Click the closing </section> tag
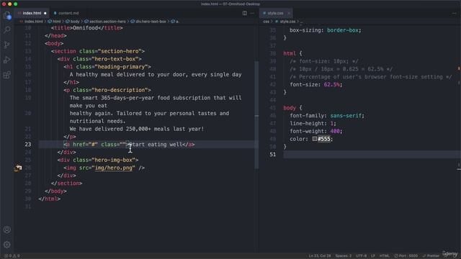Viewport: 461px width, 259px height. [x=66, y=183]
